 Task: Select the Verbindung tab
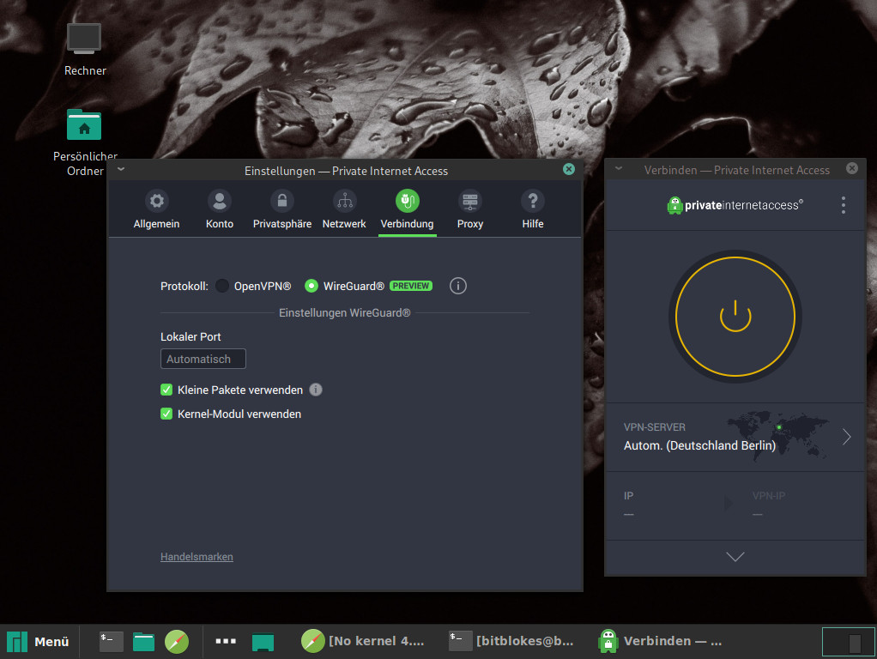point(407,210)
